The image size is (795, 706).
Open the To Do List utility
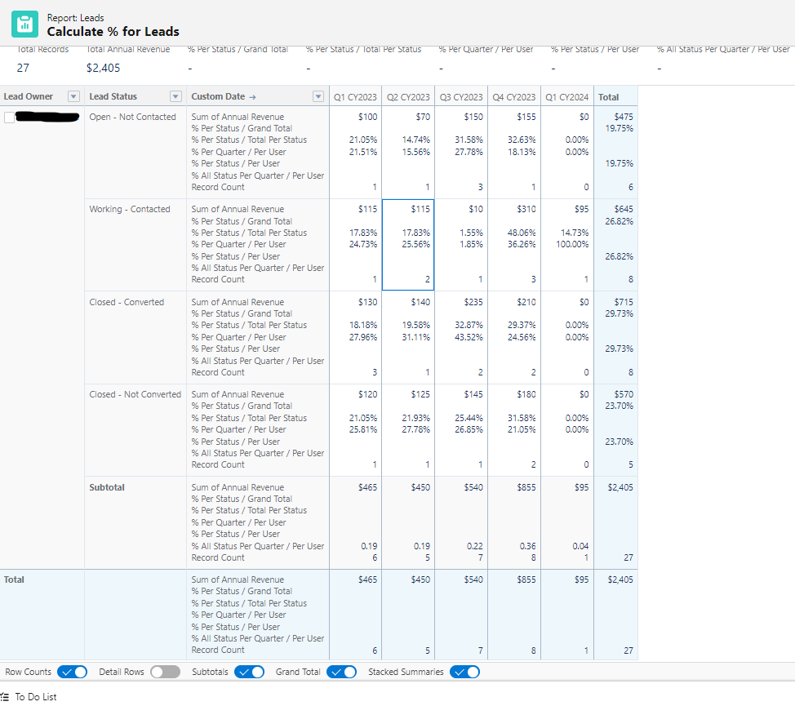(35, 697)
